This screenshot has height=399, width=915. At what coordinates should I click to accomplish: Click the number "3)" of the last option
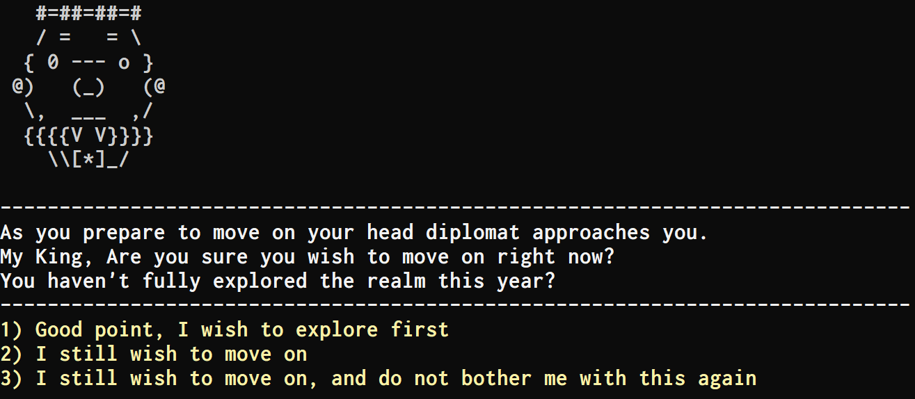tap(12, 378)
